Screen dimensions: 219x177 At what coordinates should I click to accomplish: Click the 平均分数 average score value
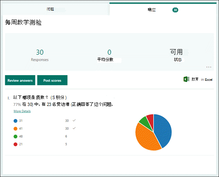tap(109, 52)
